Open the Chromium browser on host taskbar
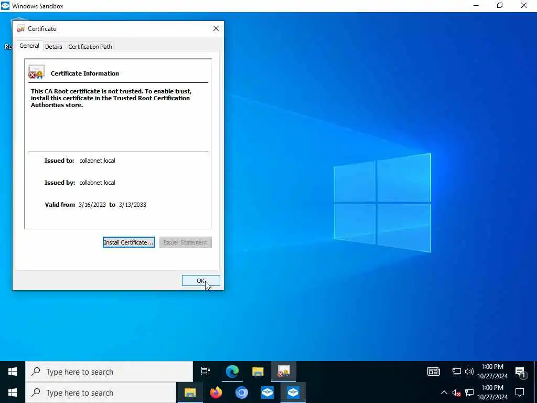The image size is (537, 403). tap(241, 393)
